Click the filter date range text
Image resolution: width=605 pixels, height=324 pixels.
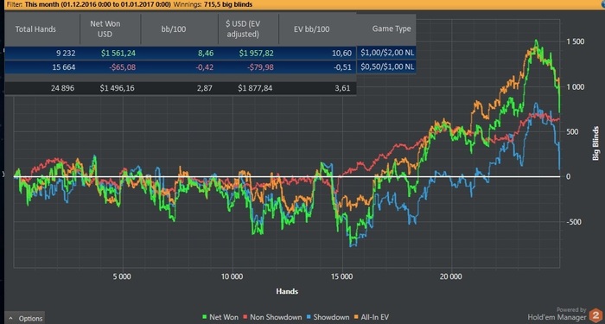click(x=98, y=4)
